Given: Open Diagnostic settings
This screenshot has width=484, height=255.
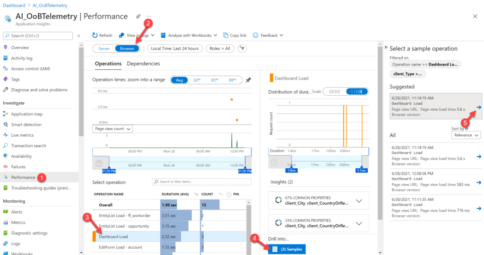Looking at the screenshot, I should [29, 233].
